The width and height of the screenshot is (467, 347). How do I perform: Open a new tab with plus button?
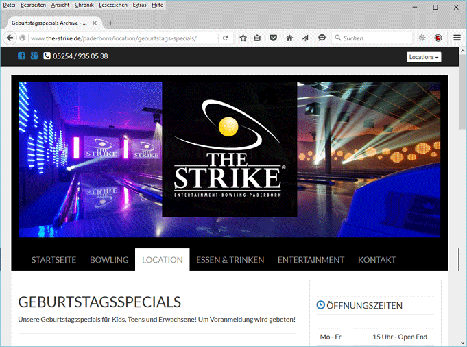pos(110,23)
